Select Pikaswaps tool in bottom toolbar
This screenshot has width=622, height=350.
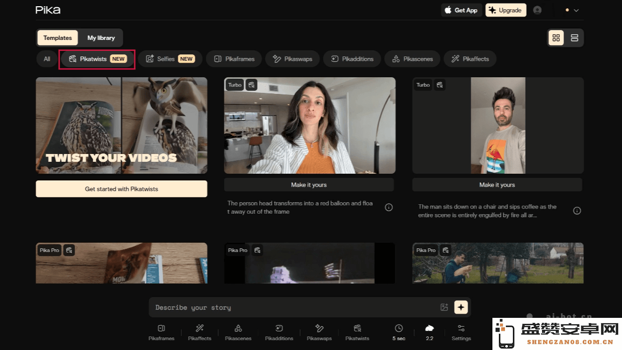click(319, 333)
